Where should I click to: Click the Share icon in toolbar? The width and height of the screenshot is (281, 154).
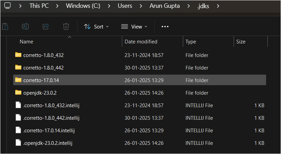pyautogui.click(x=46, y=26)
